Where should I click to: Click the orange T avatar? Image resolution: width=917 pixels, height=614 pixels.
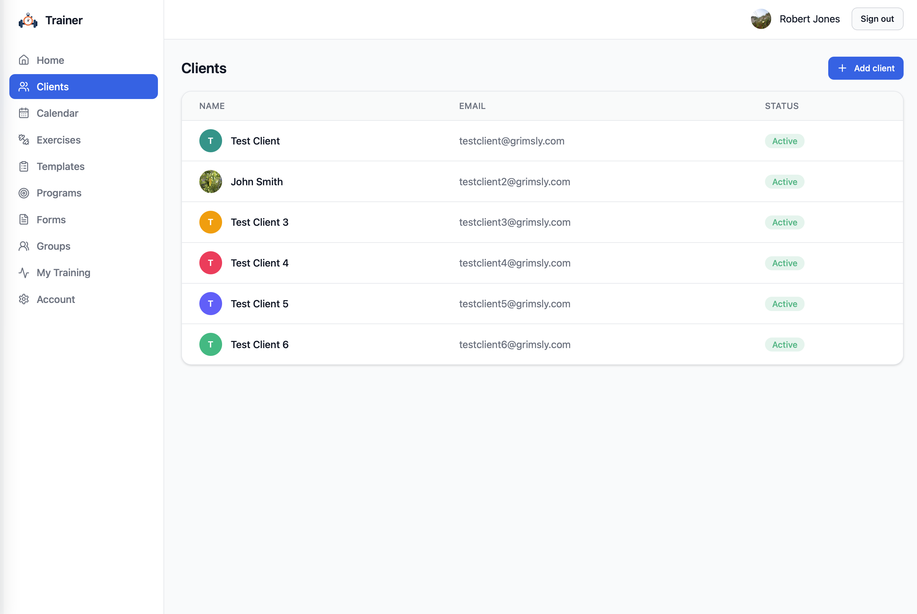coord(210,222)
